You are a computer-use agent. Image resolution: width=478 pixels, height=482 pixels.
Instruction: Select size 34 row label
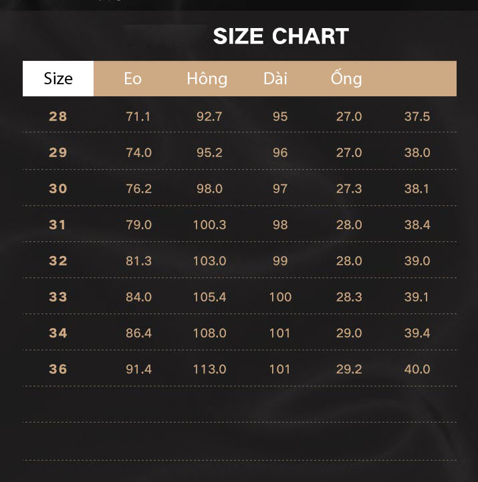(57, 333)
